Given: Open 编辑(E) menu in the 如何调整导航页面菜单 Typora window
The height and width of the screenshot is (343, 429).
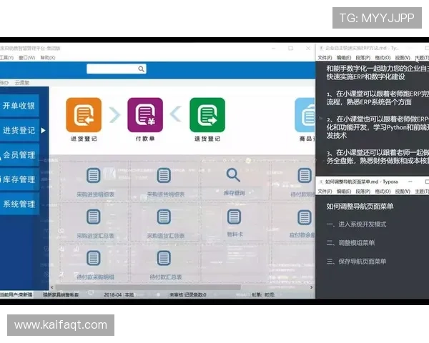Looking at the screenshot, I should pos(344,192).
